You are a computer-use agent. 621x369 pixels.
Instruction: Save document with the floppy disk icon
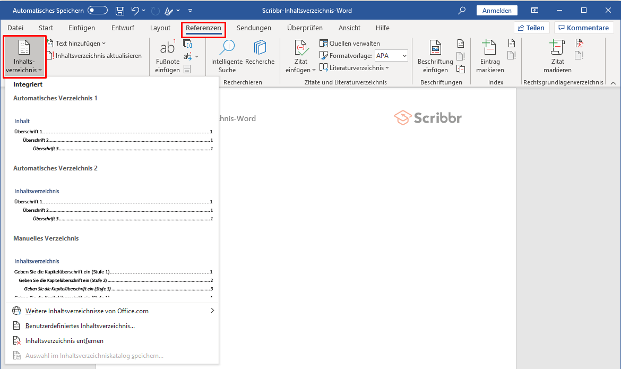[119, 11]
